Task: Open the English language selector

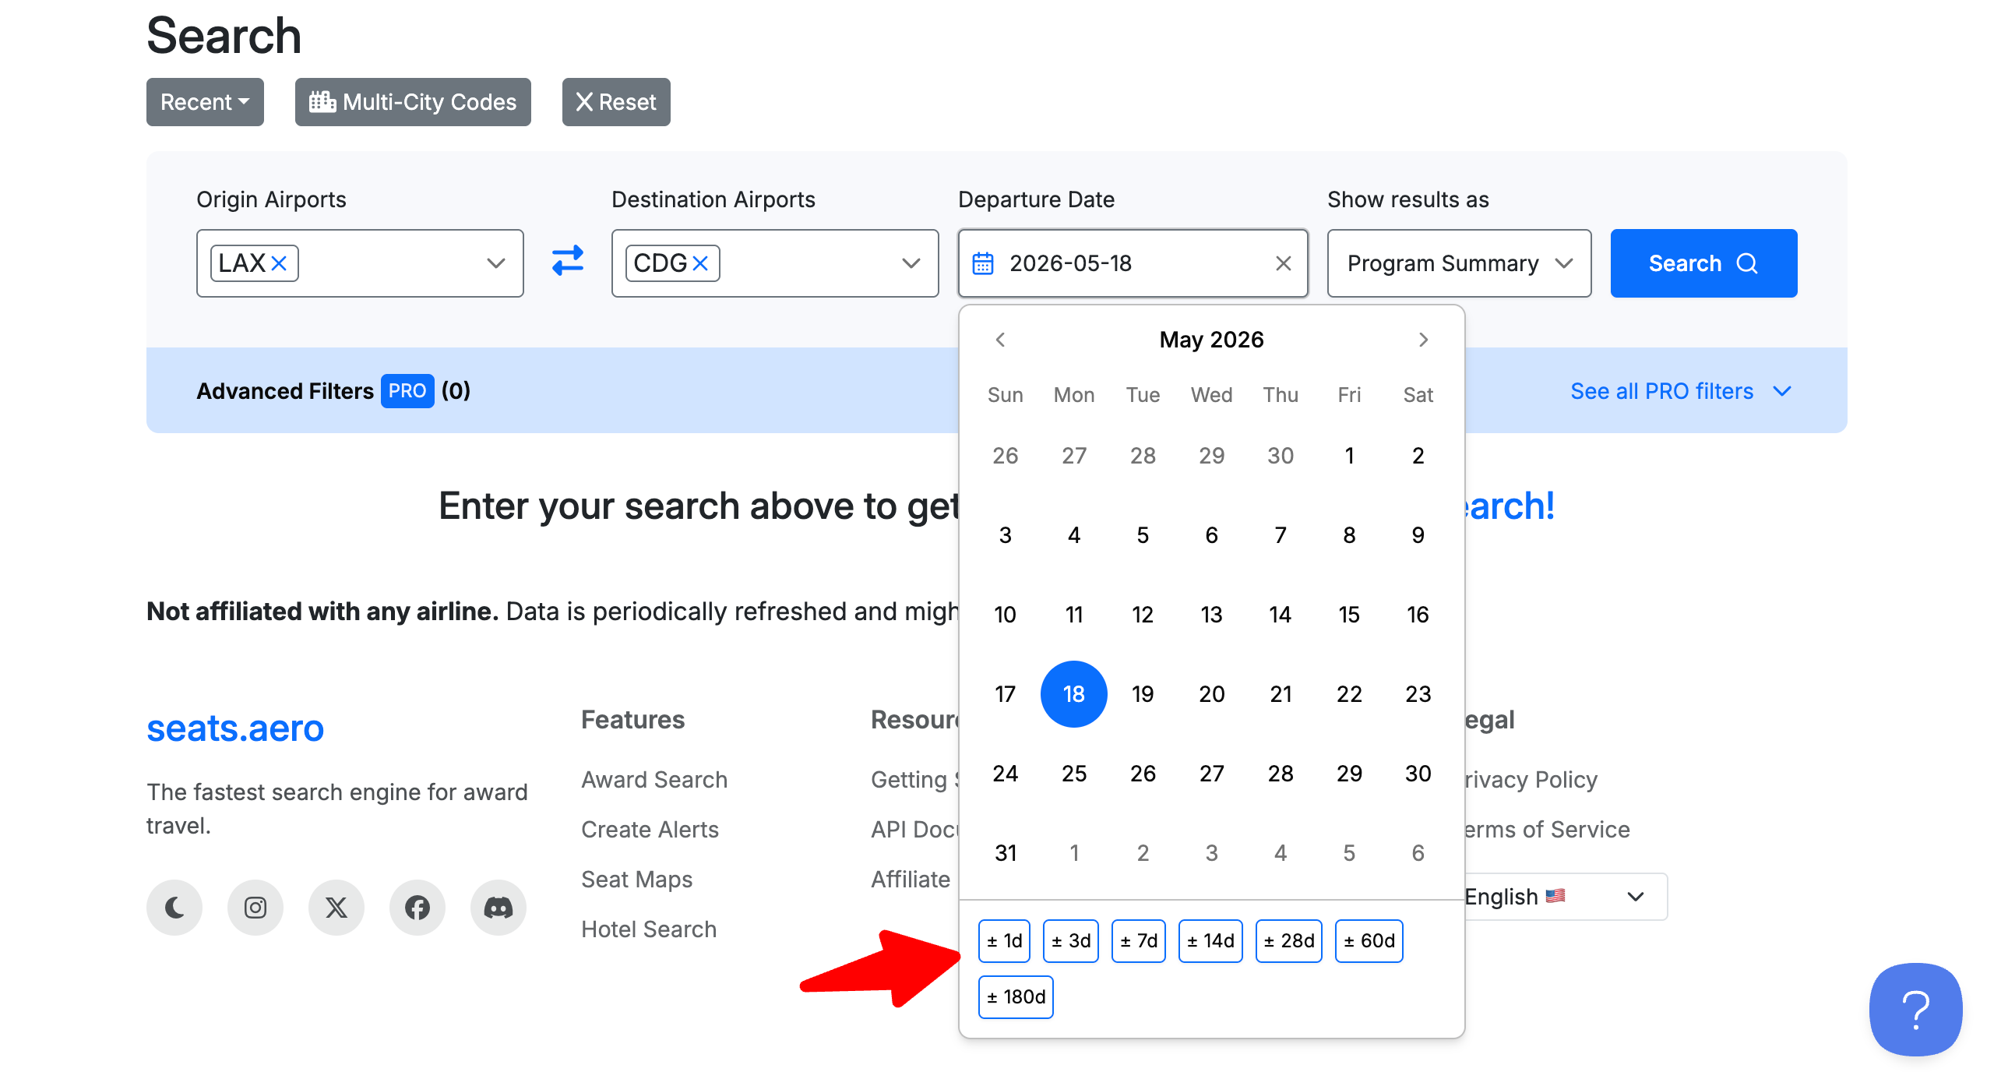Action: tap(1558, 897)
